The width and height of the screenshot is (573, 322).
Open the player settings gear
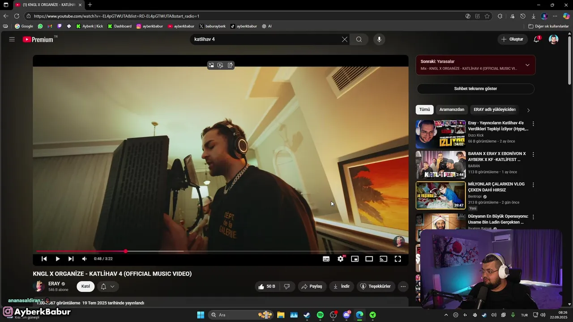pyautogui.click(x=341, y=258)
